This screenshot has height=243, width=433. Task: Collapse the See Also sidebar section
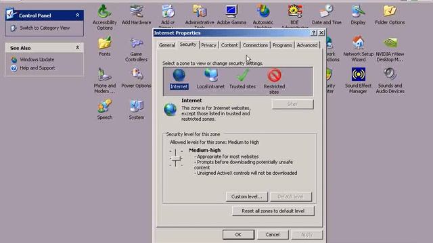[x=78, y=48]
